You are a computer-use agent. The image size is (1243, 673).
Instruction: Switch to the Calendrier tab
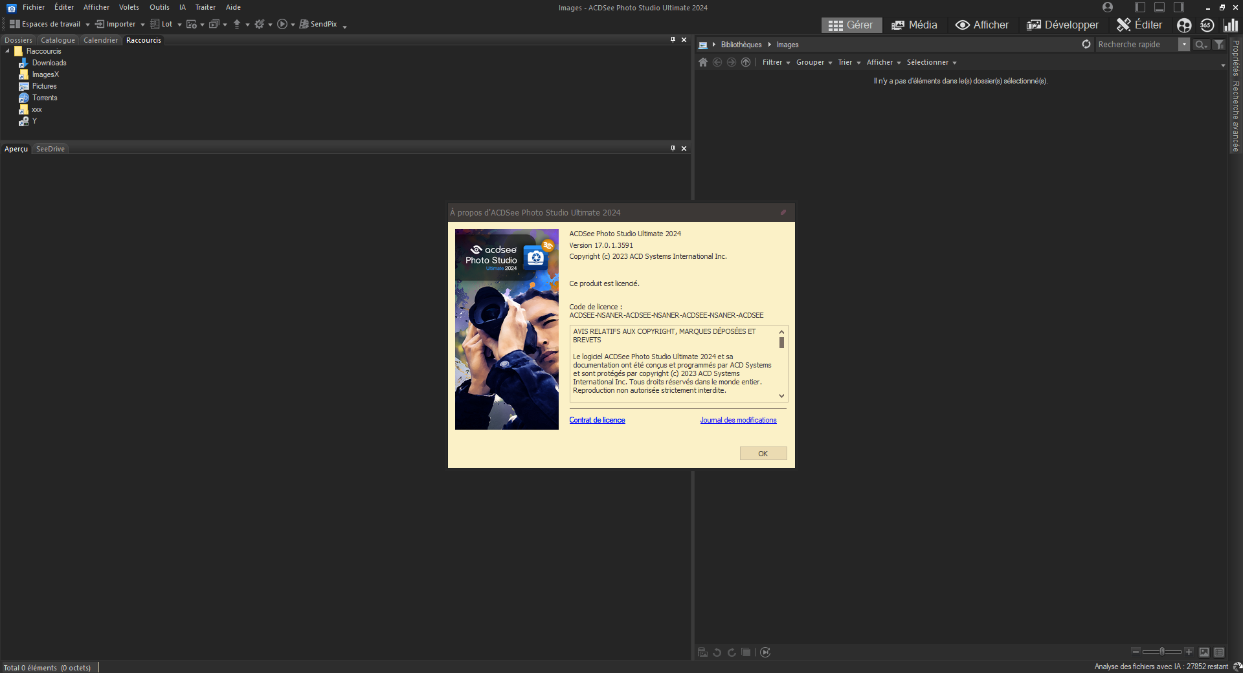pyautogui.click(x=101, y=40)
